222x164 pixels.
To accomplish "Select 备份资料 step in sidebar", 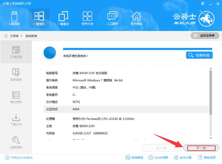I will tap(16, 98).
